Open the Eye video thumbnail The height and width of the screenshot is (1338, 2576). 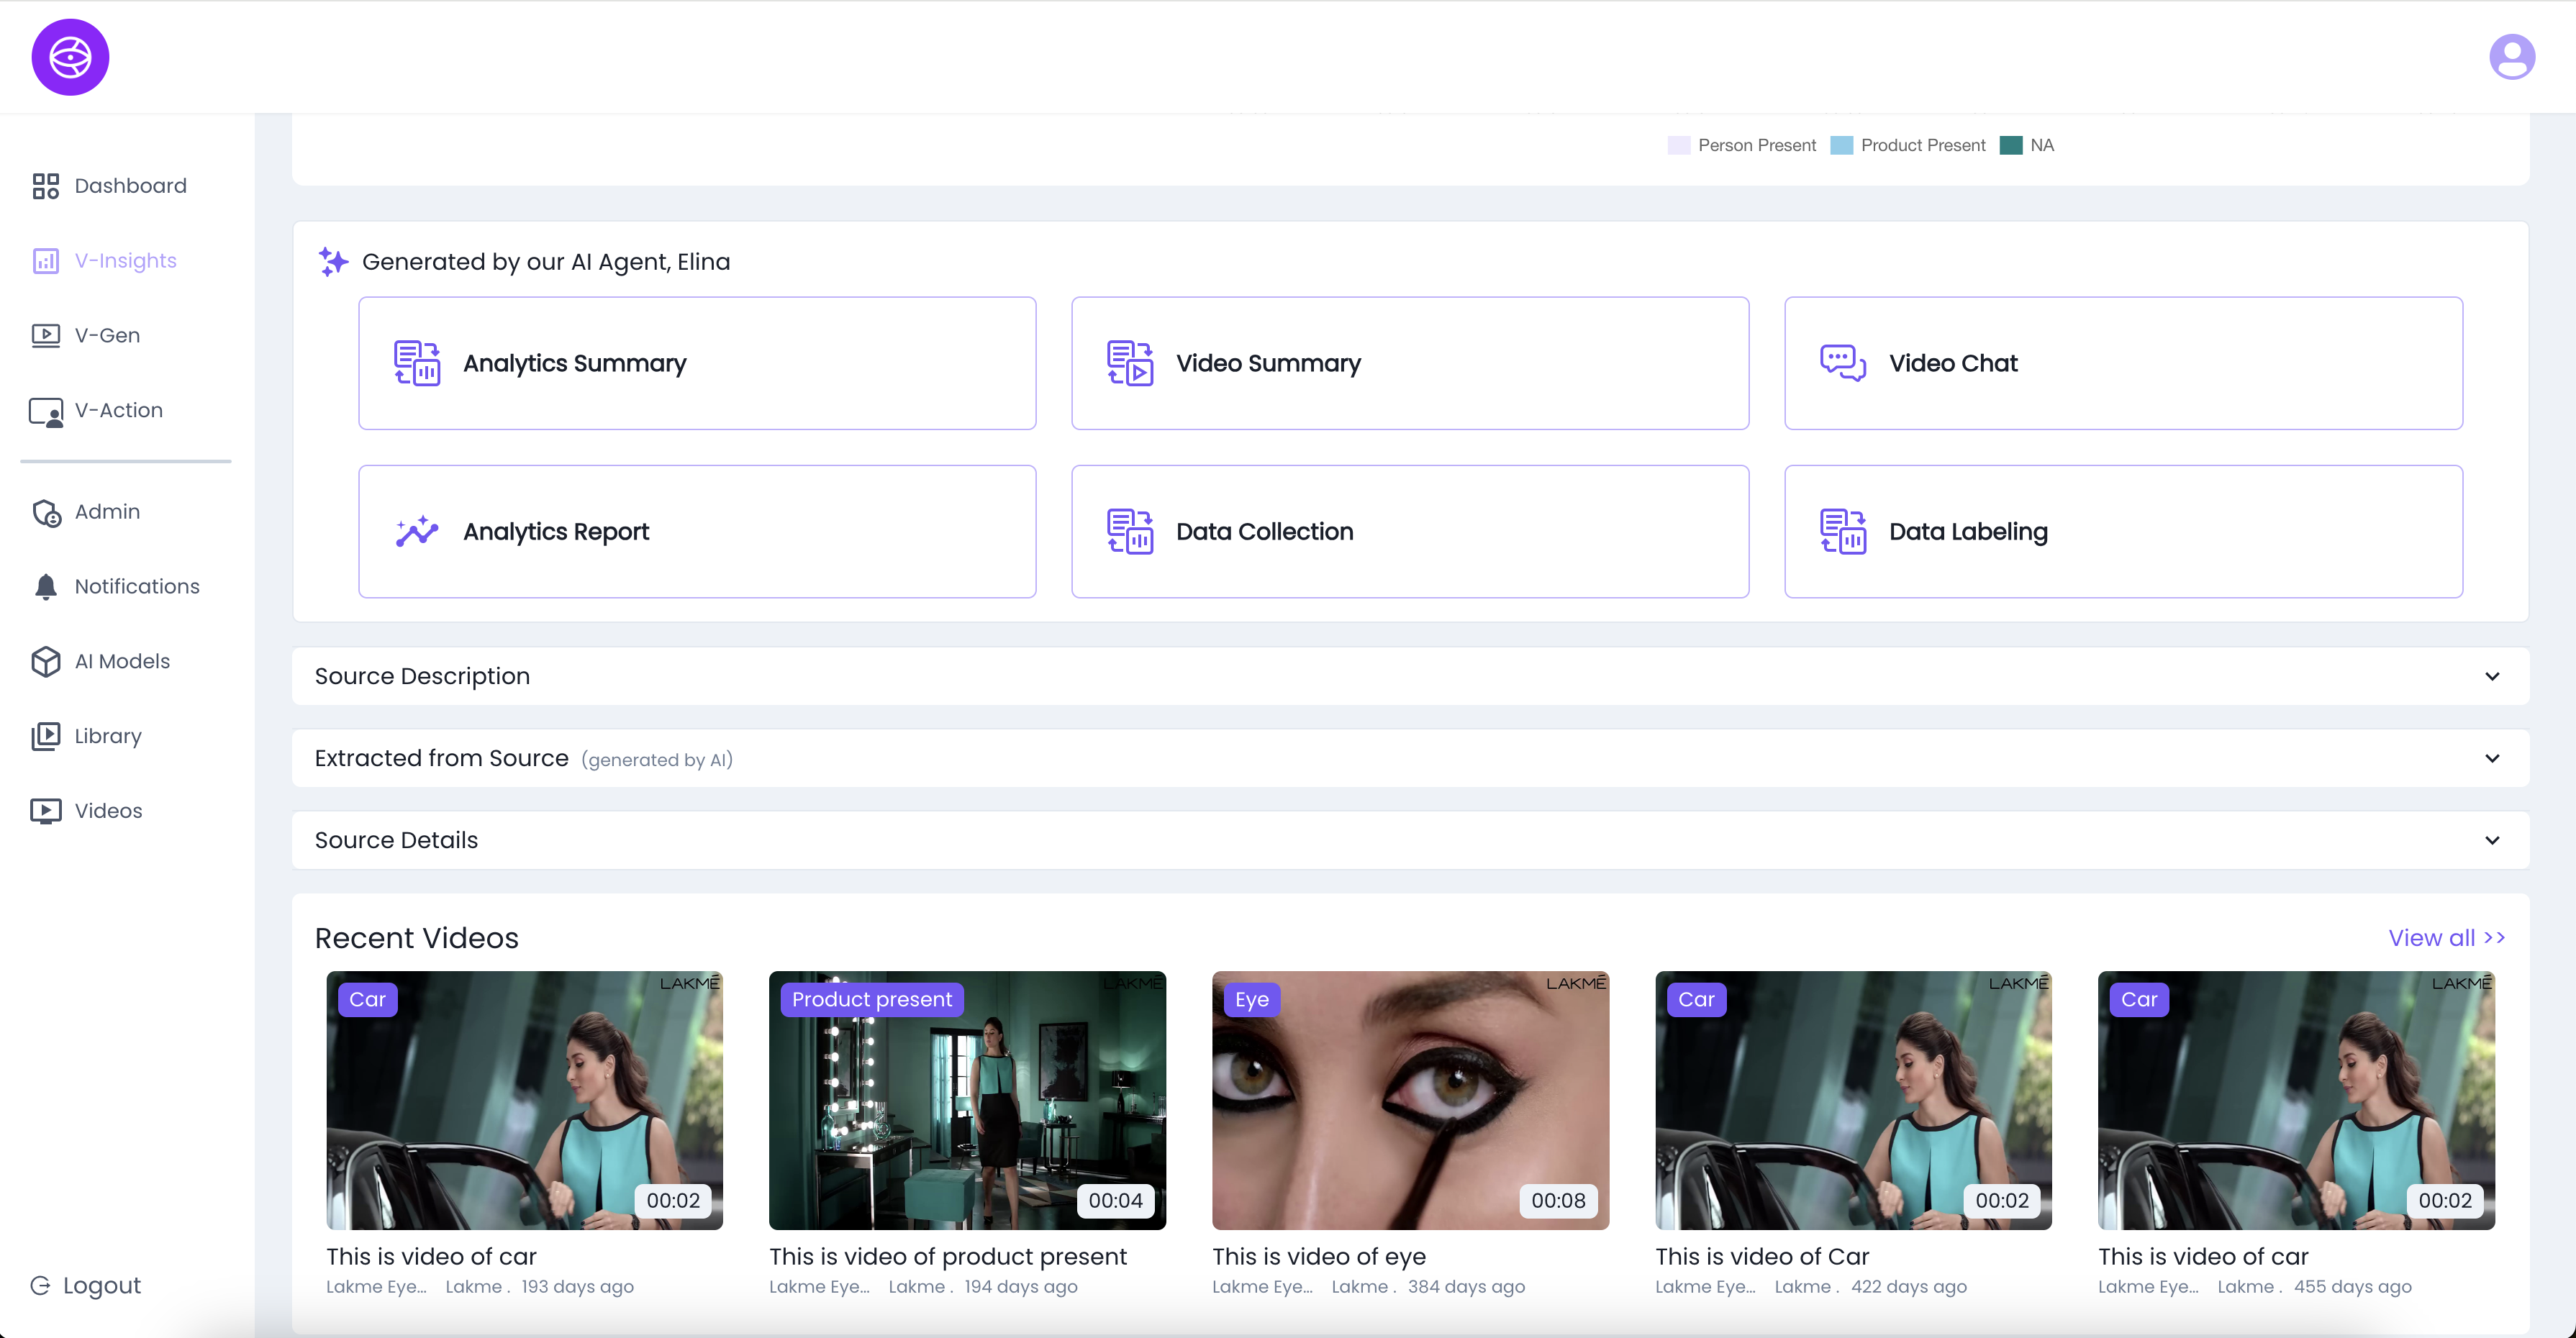(1410, 1100)
